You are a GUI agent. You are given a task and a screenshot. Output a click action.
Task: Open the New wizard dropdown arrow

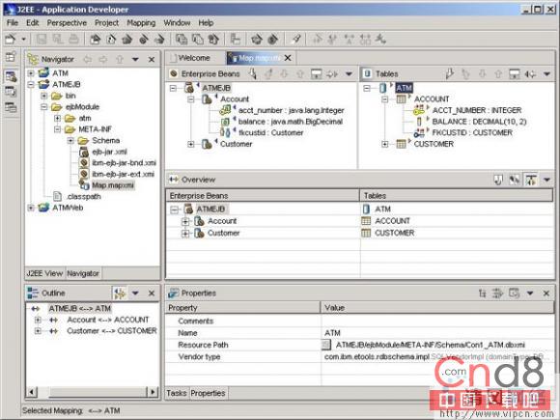pos(23,39)
